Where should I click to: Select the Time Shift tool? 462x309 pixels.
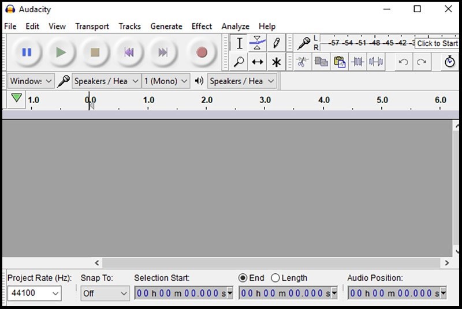[258, 62]
